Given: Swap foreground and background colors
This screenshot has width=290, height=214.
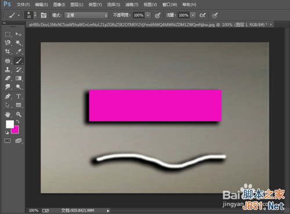Looking at the screenshot, I should click(18, 121).
